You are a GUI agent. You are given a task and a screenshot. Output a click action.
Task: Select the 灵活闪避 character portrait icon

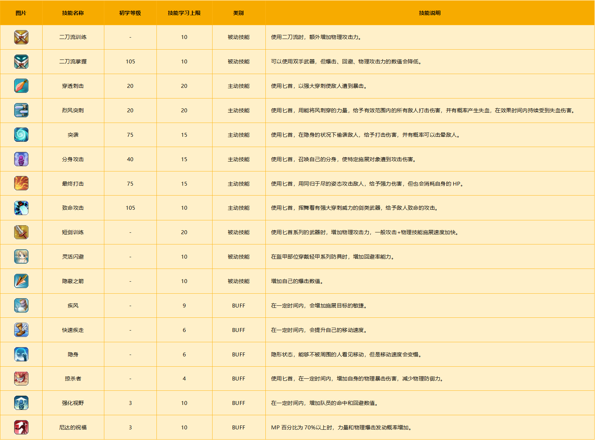click(x=21, y=256)
